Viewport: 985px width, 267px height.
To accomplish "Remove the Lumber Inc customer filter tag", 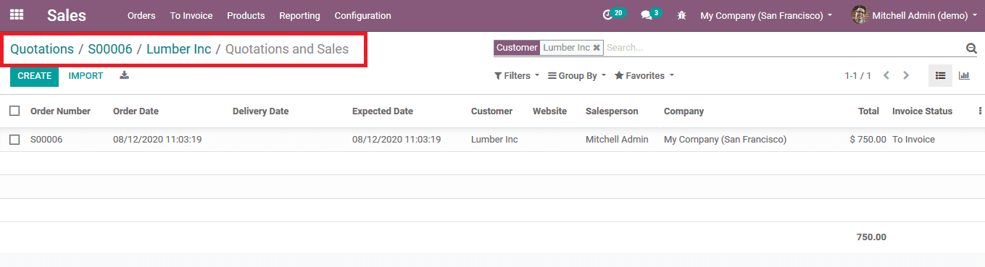I will tap(597, 48).
